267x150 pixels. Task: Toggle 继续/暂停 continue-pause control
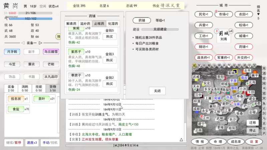(x=14, y=143)
